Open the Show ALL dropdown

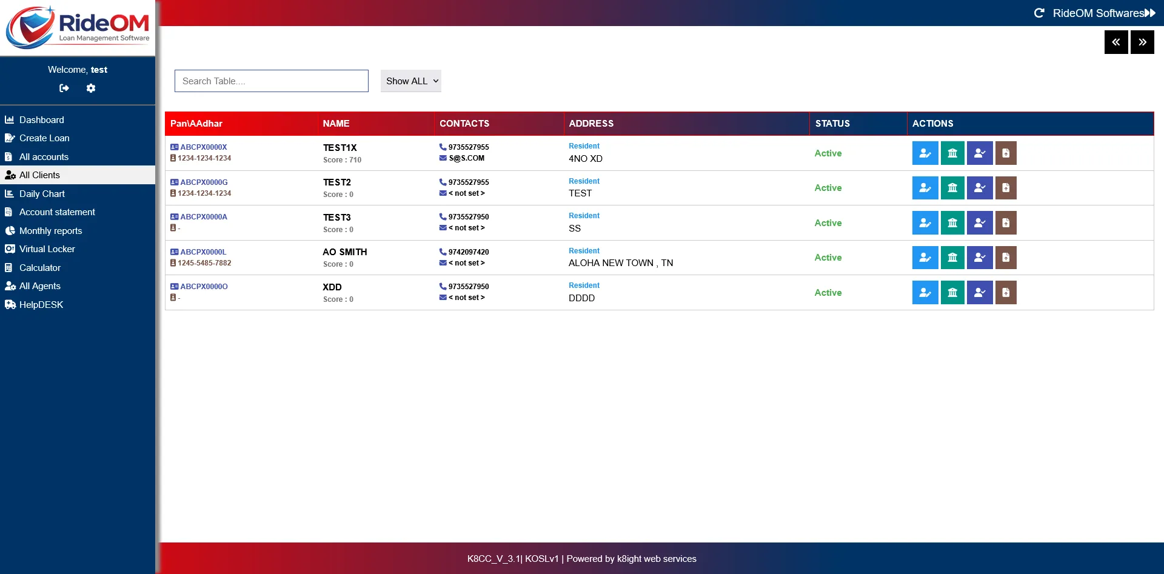coord(410,81)
